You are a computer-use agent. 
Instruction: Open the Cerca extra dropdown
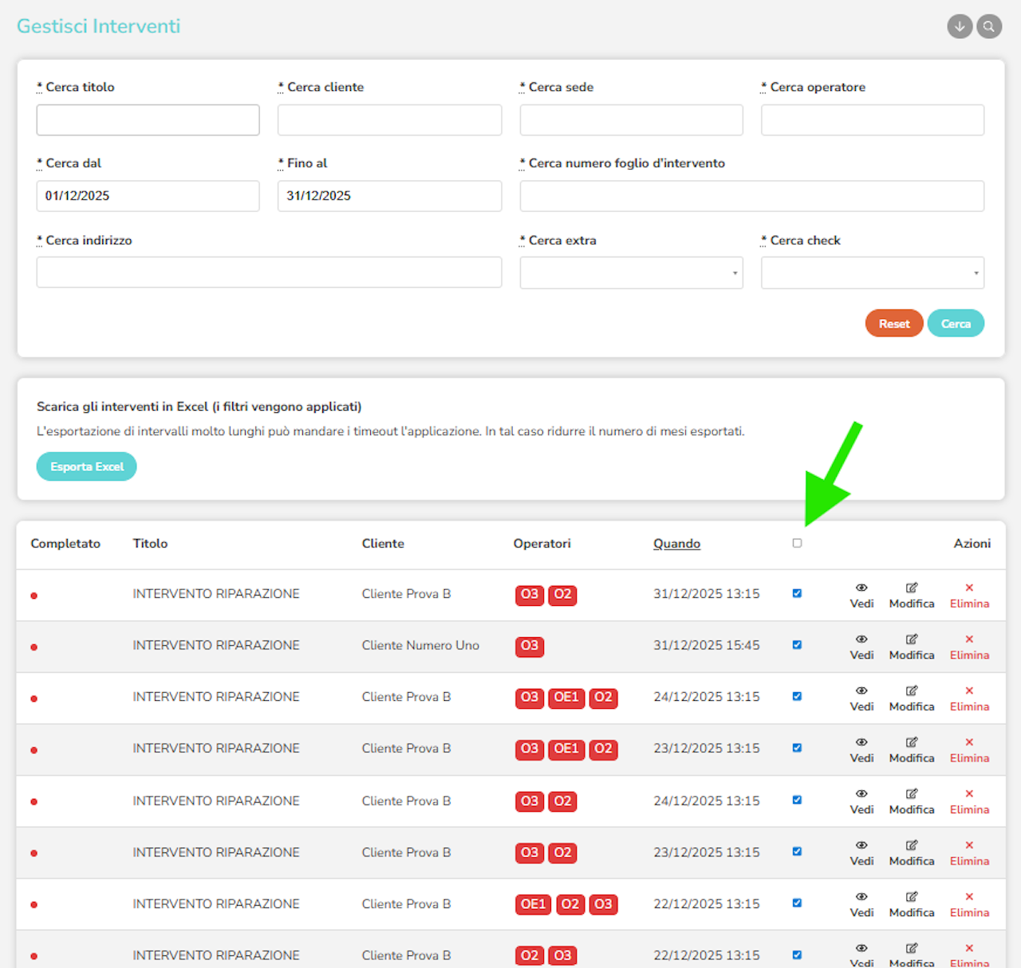pos(631,273)
